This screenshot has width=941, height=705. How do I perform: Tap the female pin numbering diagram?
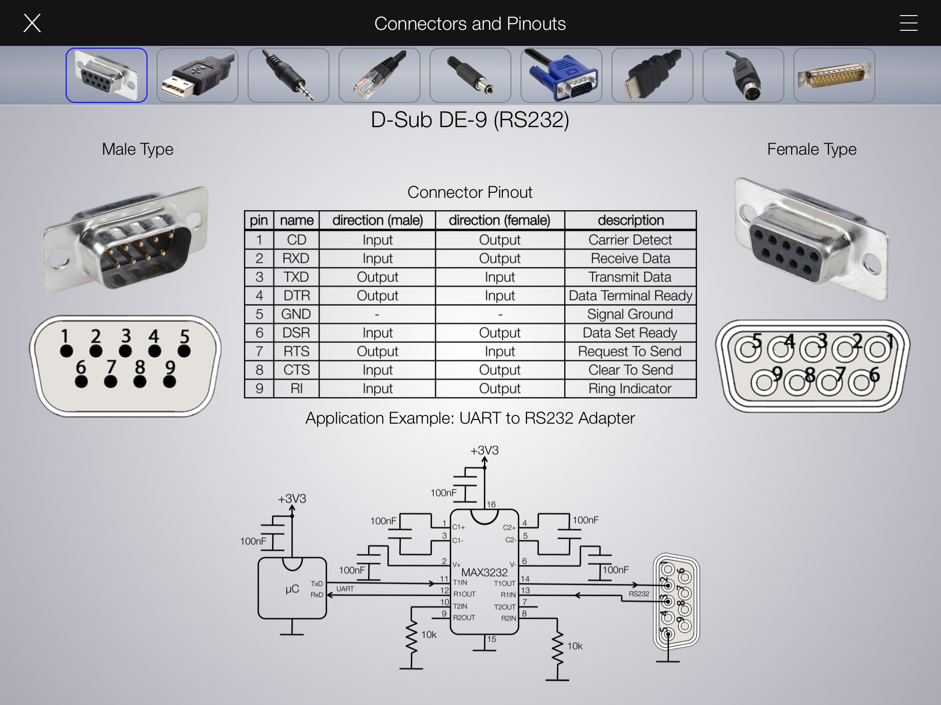[812, 366]
